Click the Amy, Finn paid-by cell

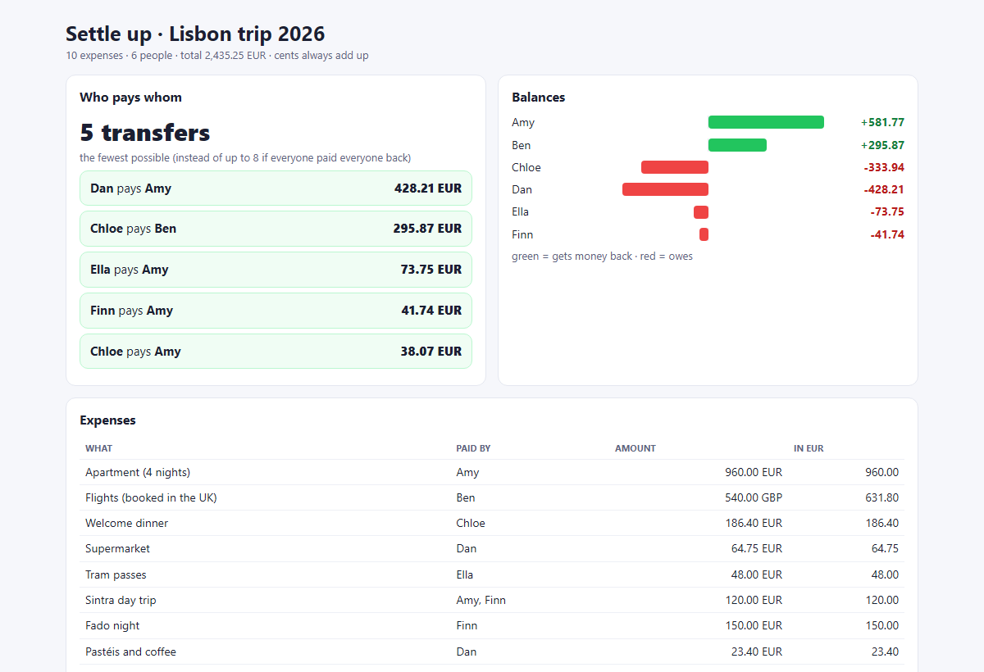[481, 600]
